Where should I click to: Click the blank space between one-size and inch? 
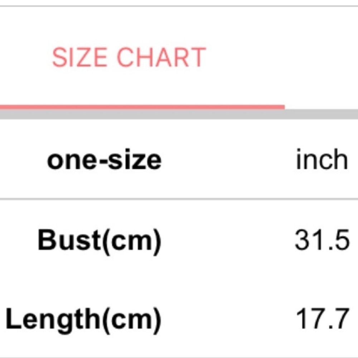tap(229, 160)
